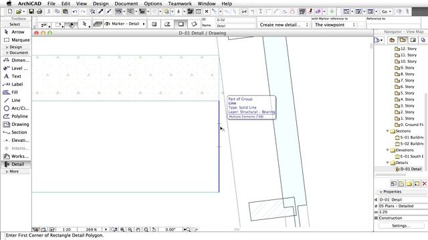428x240 pixels.
Task: Select the Line tool
Action: coord(16,100)
